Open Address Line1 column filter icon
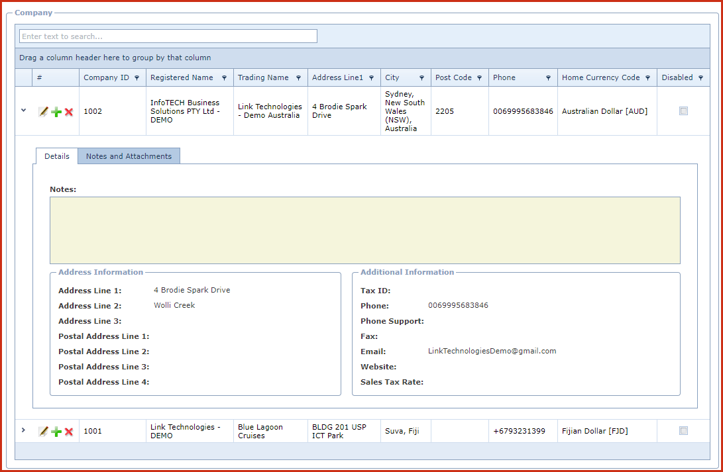The image size is (723, 472). (371, 78)
